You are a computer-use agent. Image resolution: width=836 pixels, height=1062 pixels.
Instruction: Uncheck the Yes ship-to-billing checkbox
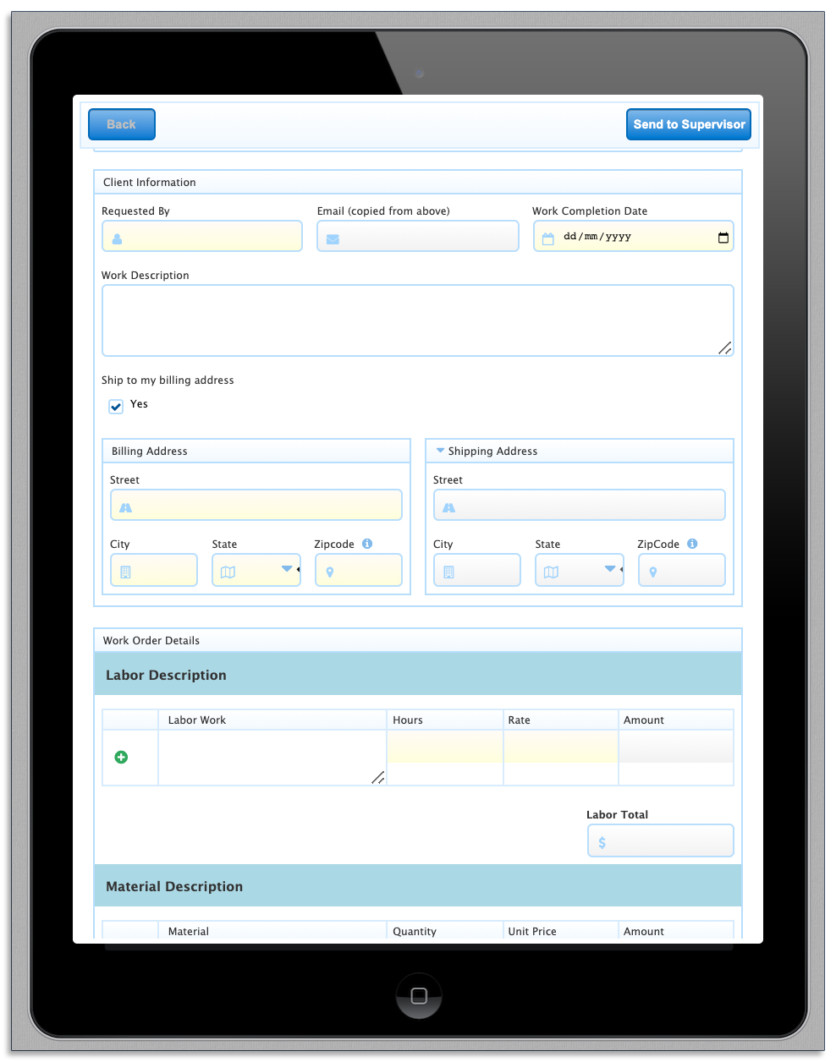(116, 407)
